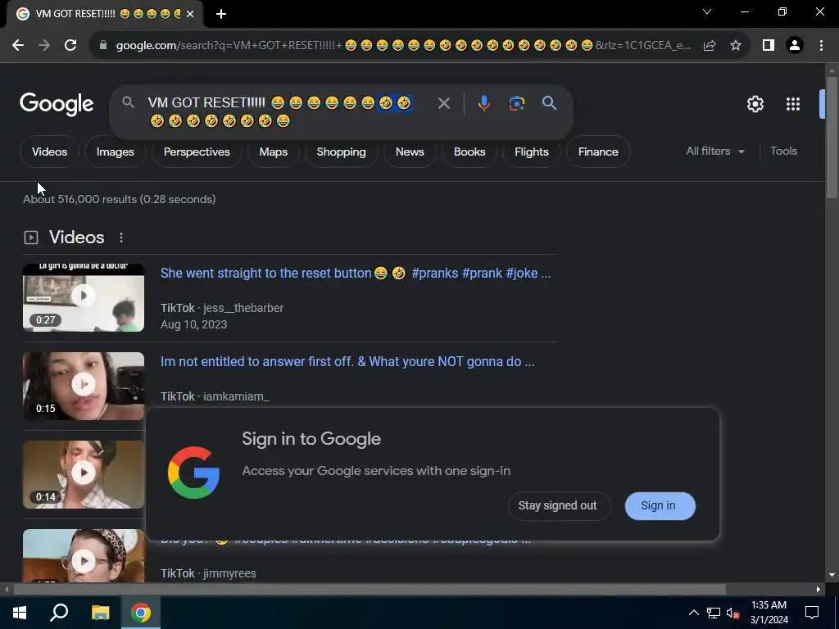Close the VM GOT RESET tab

click(x=190, y=14)
